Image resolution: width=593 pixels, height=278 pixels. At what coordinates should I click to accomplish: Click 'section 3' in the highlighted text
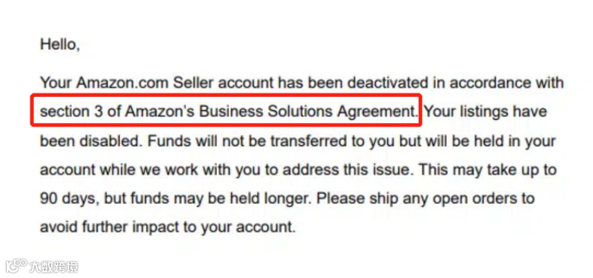coord(71,111)
